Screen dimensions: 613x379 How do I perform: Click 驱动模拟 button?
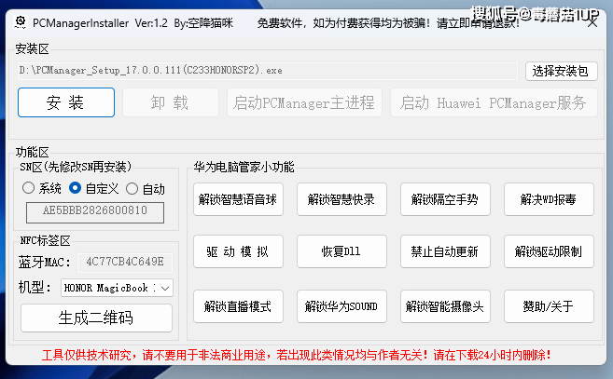click(238, 251)
